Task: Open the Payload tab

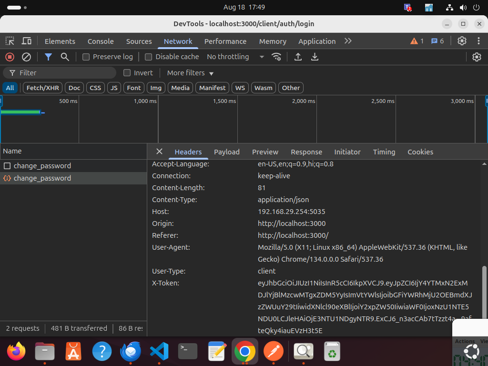Action: [226, 152]
